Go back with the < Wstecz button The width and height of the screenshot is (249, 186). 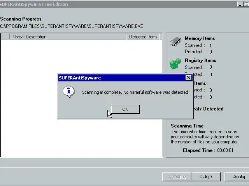point(177,177)
